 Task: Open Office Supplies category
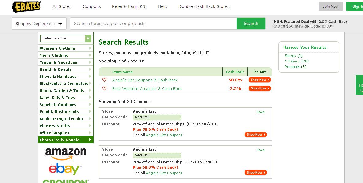coord(66,133)
